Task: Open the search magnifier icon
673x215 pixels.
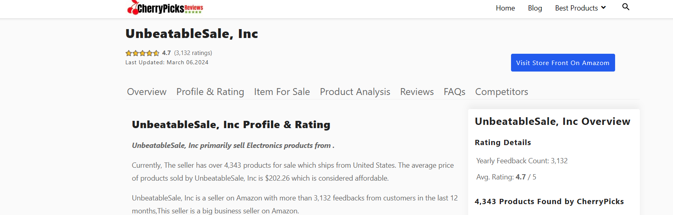Action: [x=626, y=7]
